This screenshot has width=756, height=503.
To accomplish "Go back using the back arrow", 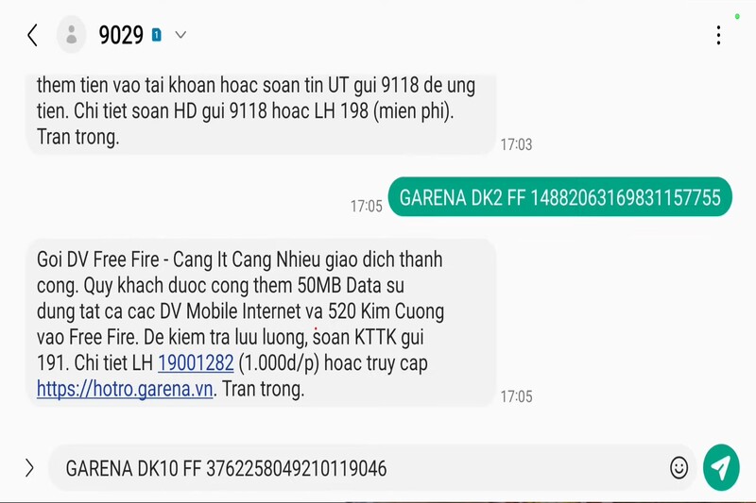I will tap(32, 35).
